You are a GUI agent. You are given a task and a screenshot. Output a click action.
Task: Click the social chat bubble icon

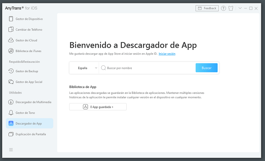(x=11, y=82)
